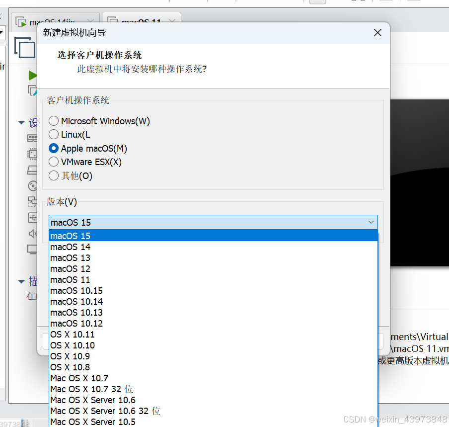Screen dimensions: 449x427
Task: Click the large VM window icon
Action: click(25, 48)
